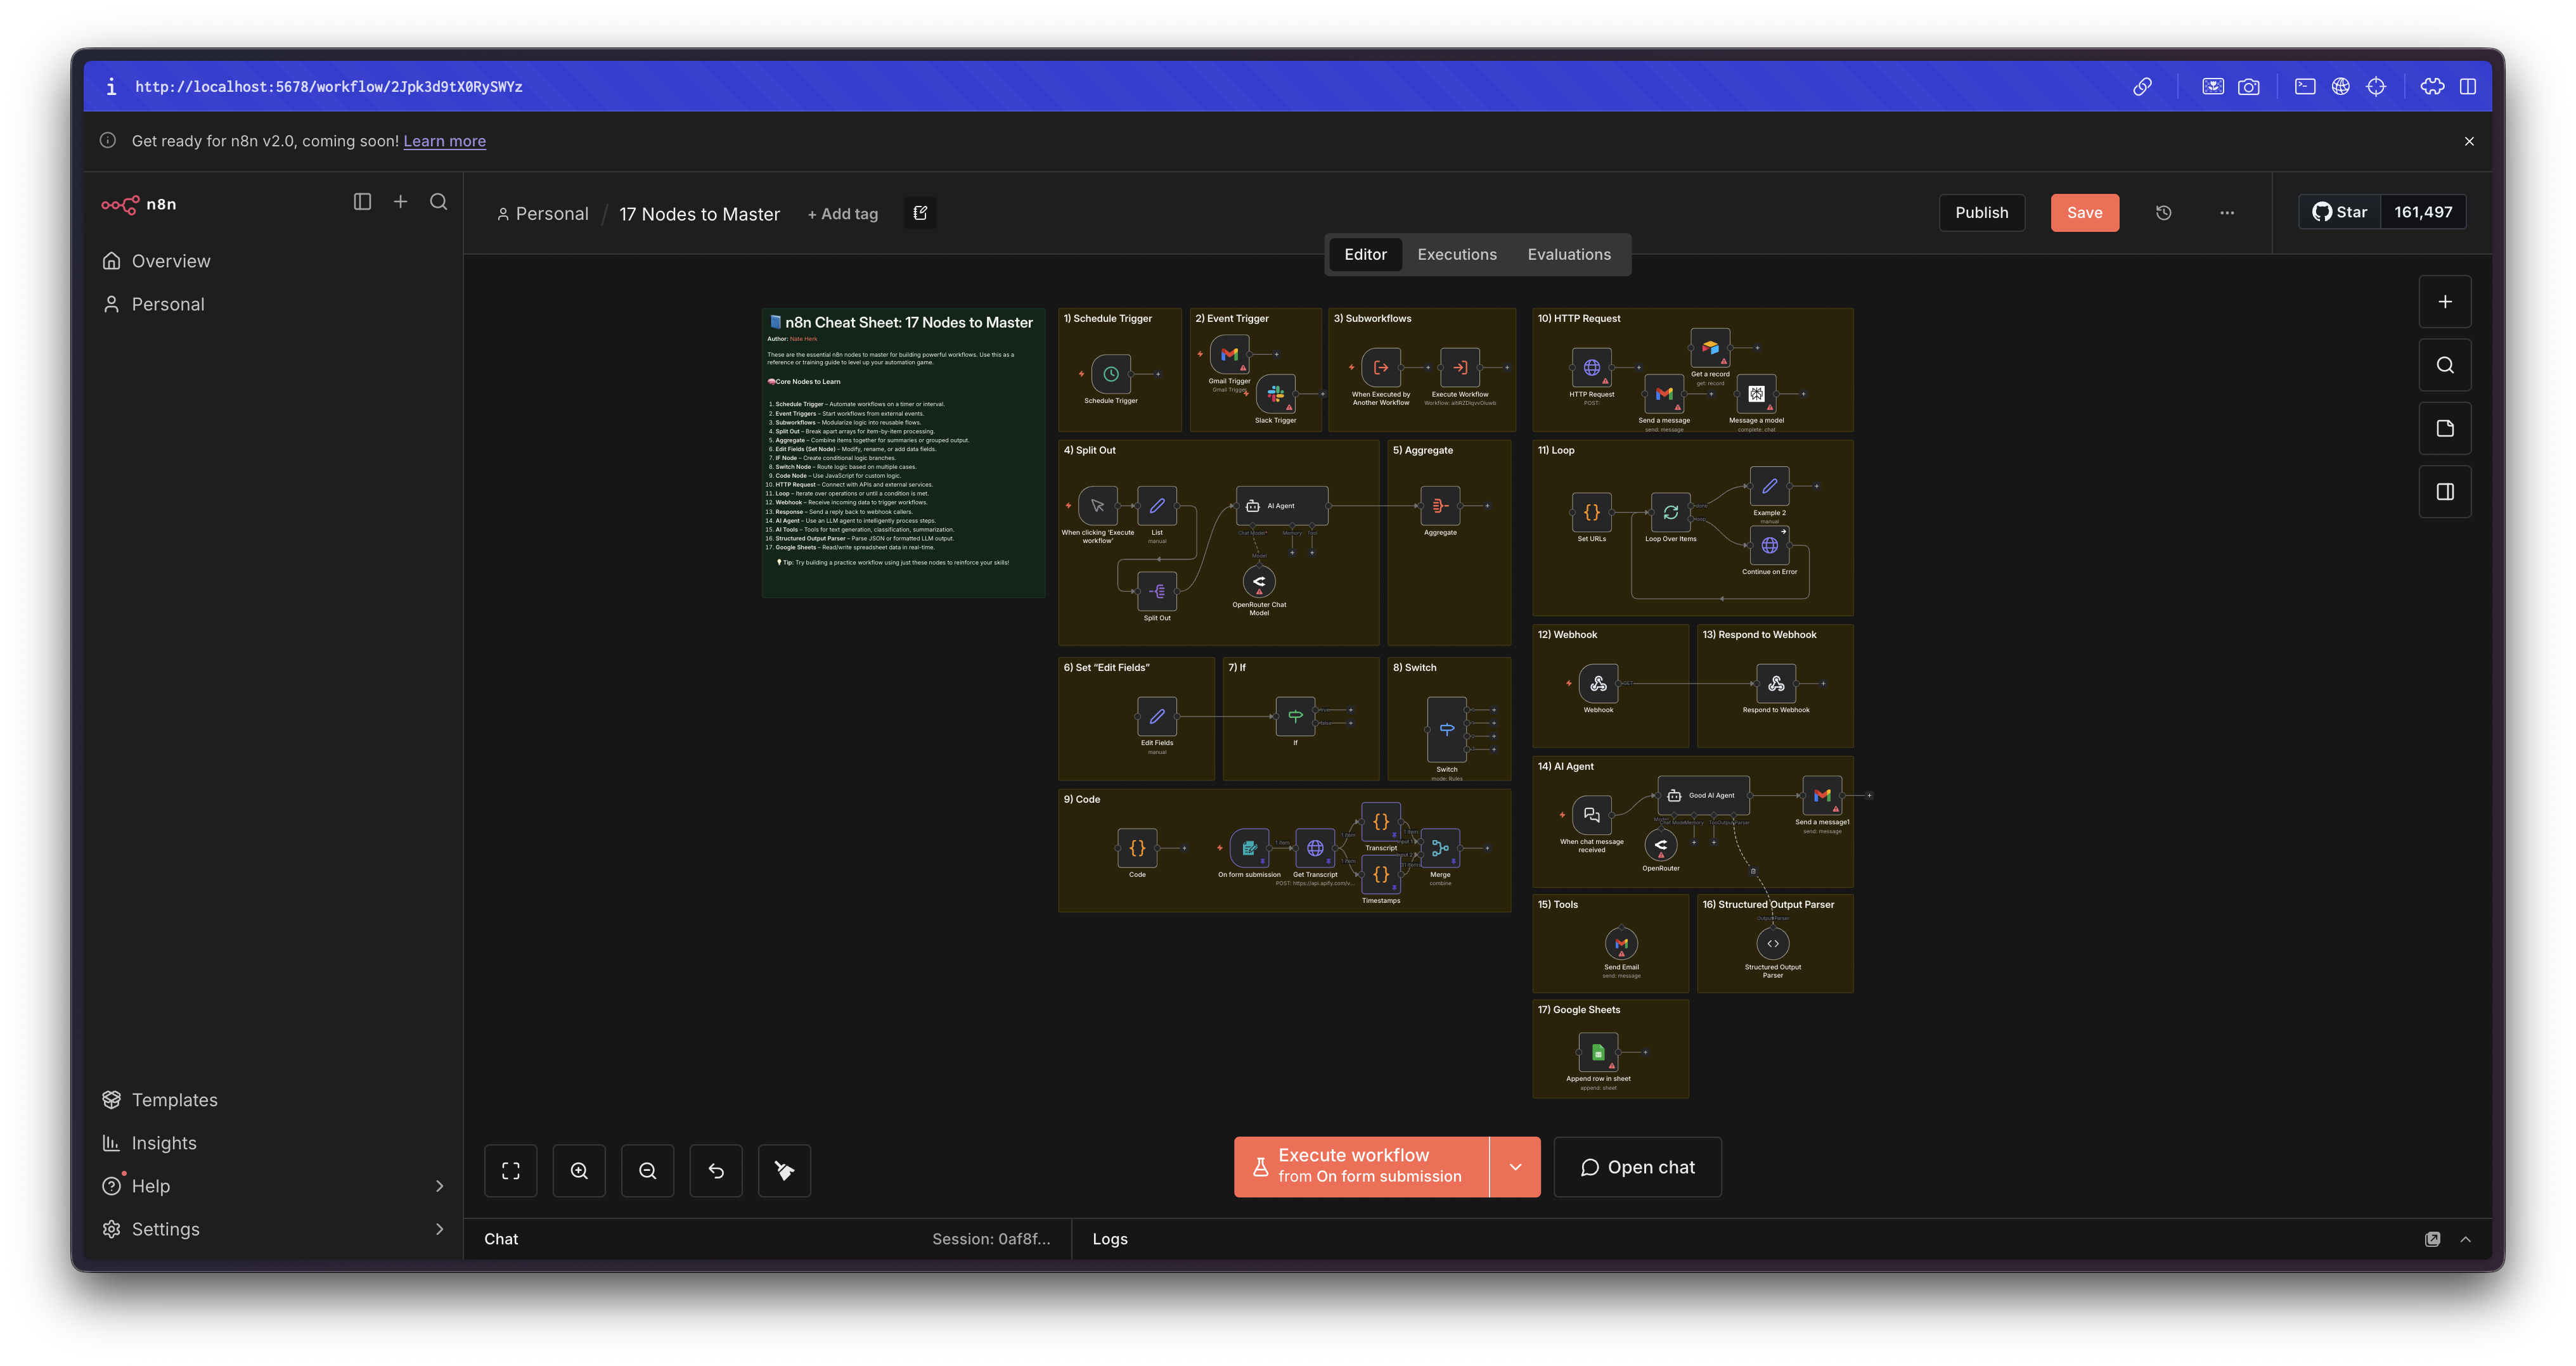
Task: Open the add node plus panel
Action: [2444, 302]
